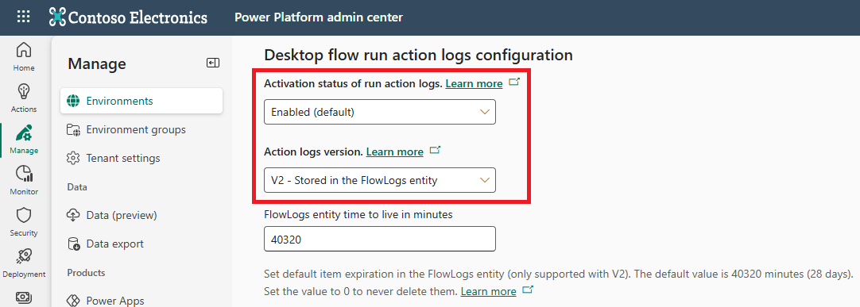
Task: Open external link icon beside Action logs version
Action: (435, 150)
